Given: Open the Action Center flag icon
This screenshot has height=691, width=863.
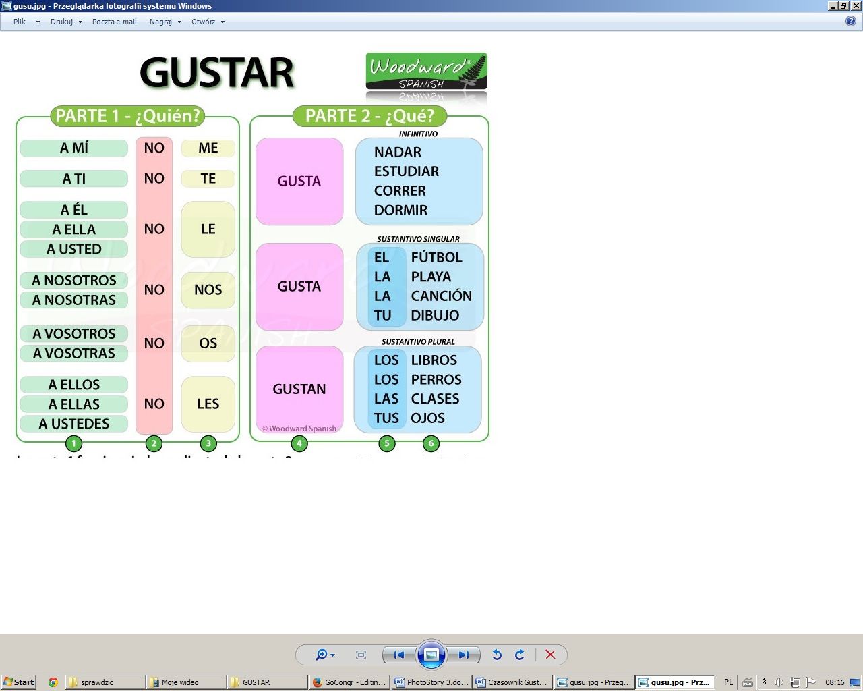Looking at the screenshot, I should (811, 682).
